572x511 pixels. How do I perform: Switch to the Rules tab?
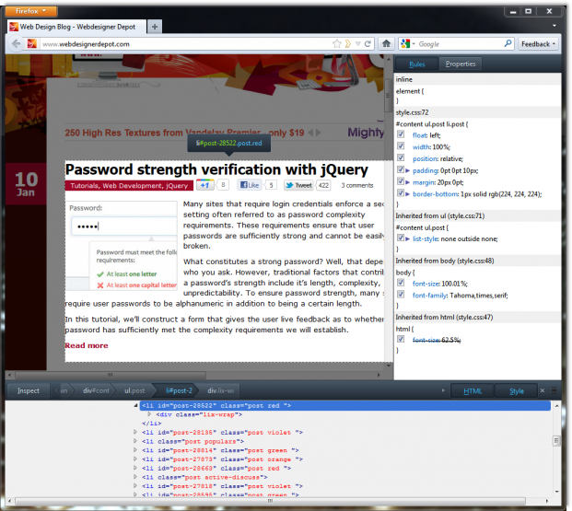point(416,64)
